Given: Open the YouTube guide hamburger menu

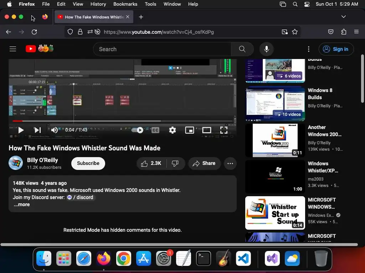Looking at the screenshot, I should [13, 49].
